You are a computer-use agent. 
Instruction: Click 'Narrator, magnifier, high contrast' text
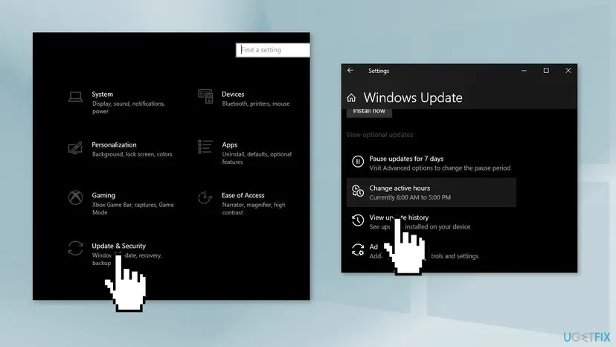(x=254, y=208)
